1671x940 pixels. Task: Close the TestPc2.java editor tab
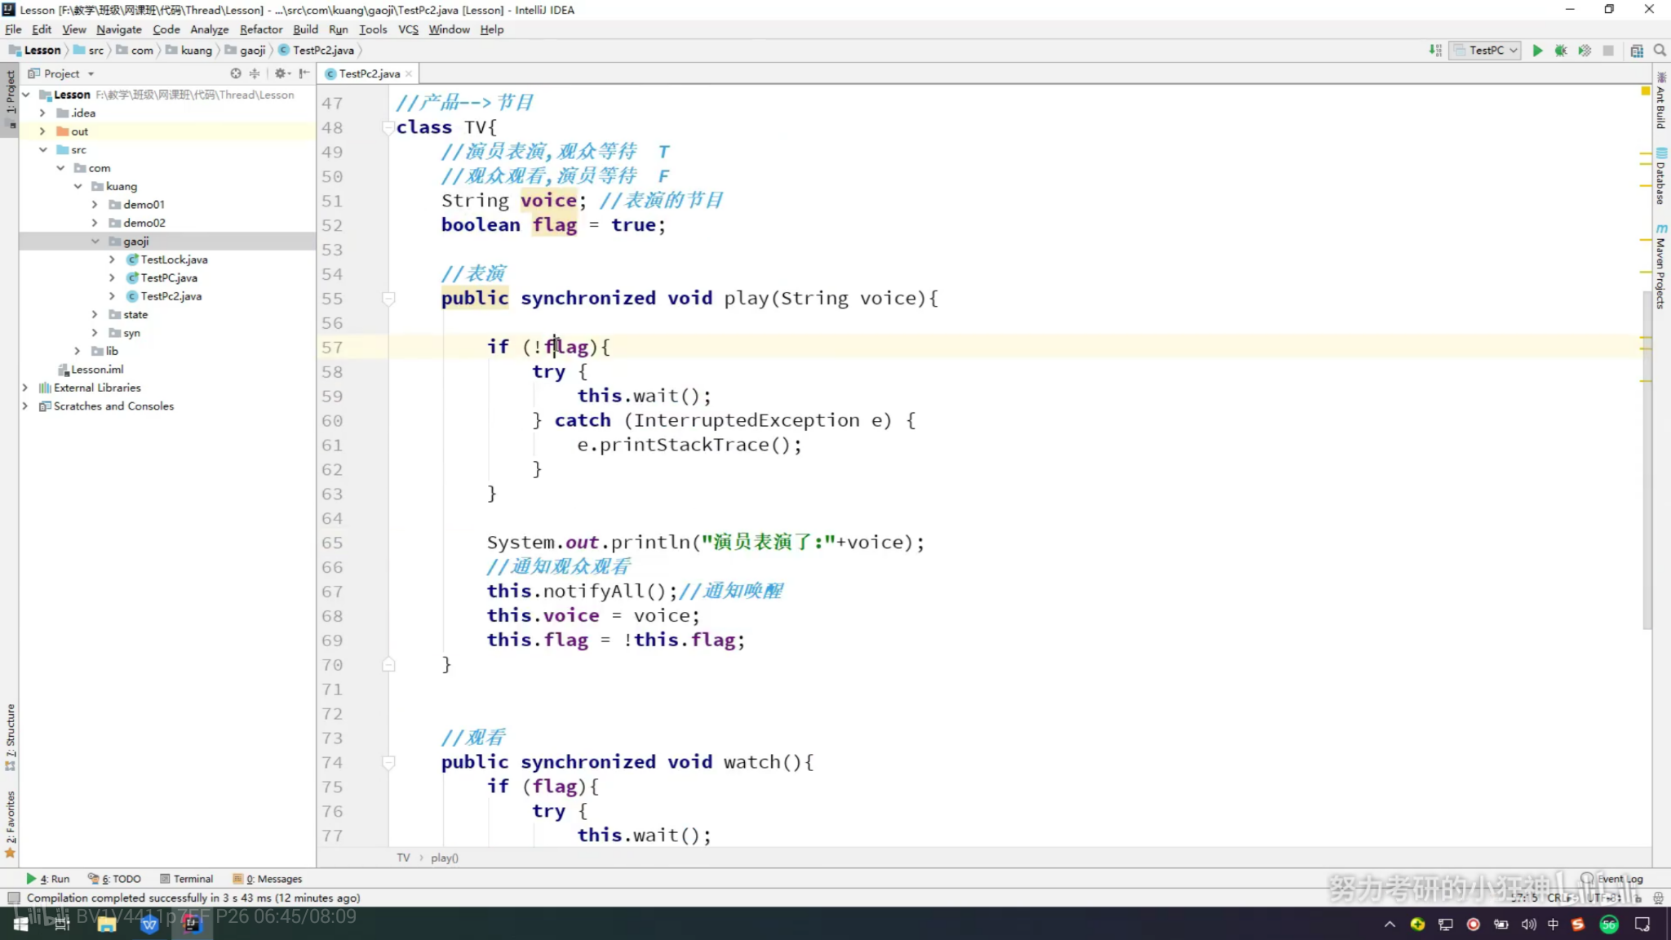409,73
